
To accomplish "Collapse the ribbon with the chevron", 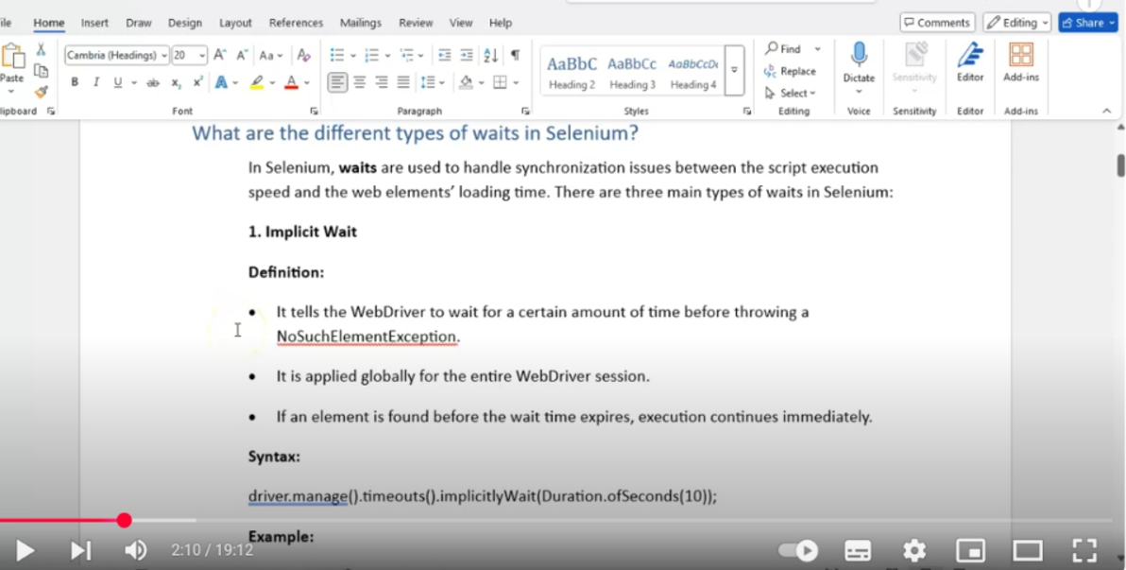I will 1106,111.
